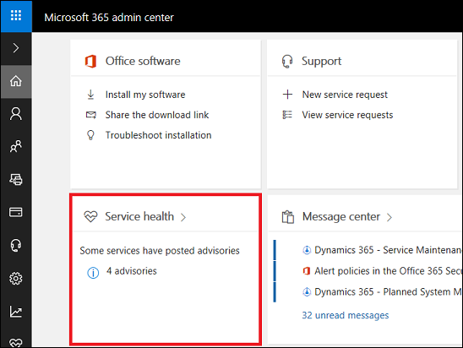Click New service request
Image resolution: width=463 pixels, height=348 pixels.
pyautogui.click(x=345, y=95)
